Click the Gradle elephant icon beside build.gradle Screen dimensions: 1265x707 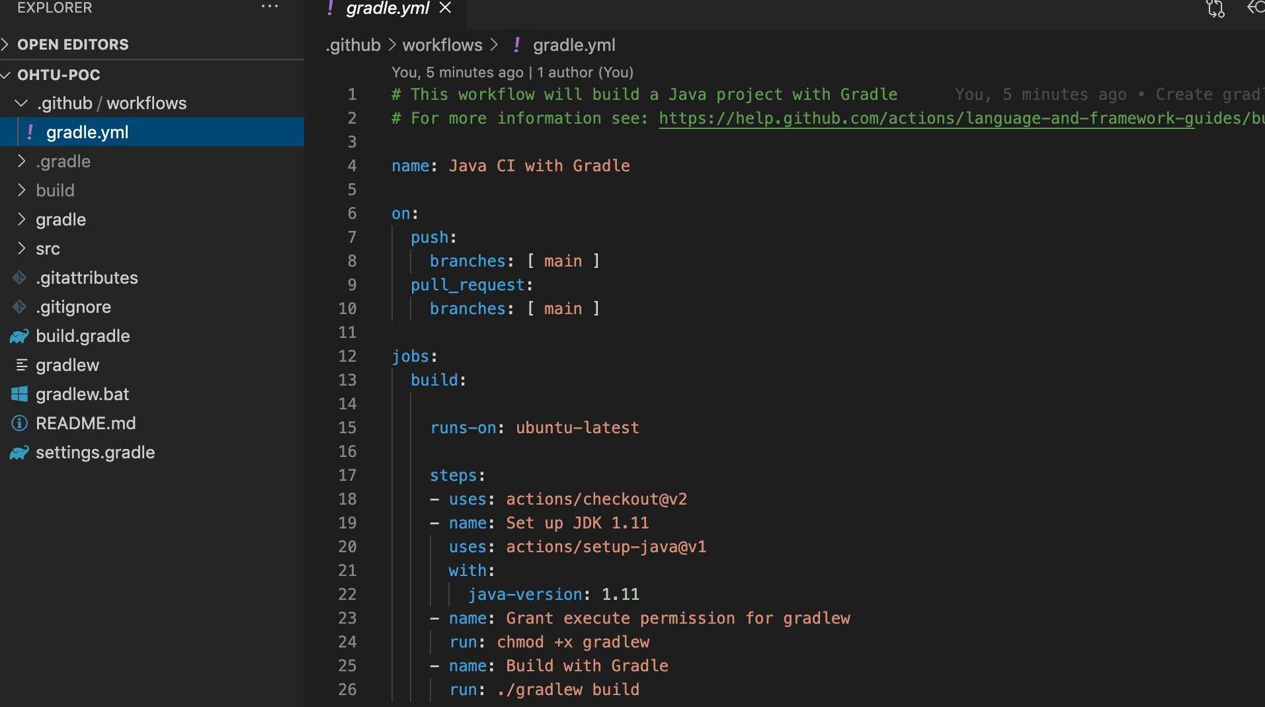(19, 336)
